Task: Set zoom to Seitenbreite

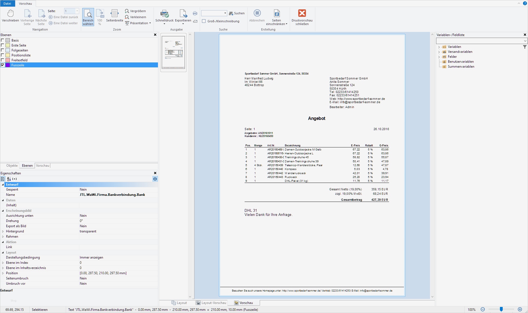Action: 114,16
